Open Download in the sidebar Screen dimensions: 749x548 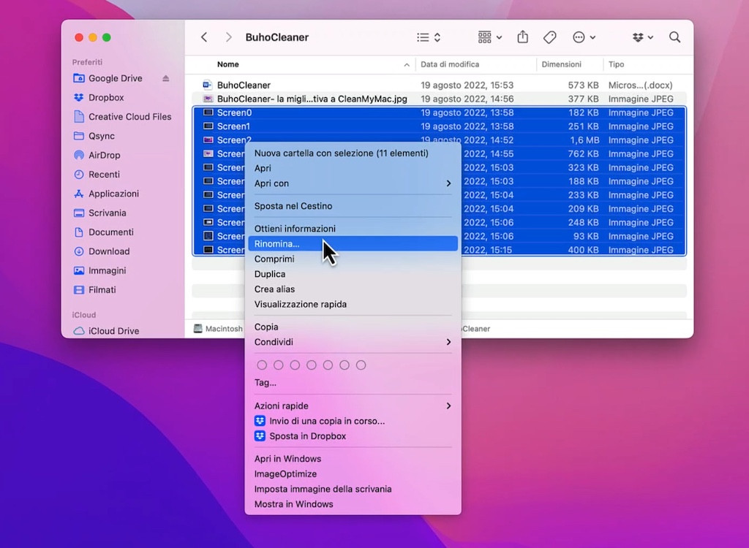pos(109,251)
